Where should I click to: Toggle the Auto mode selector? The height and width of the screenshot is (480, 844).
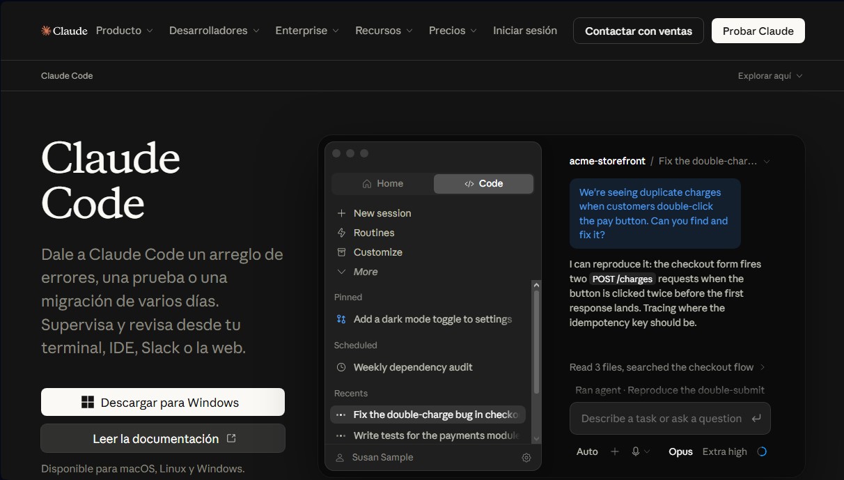coord(587,451)
